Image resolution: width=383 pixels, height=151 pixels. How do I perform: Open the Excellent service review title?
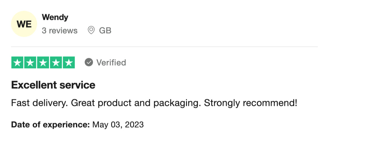tap(53, 85)
